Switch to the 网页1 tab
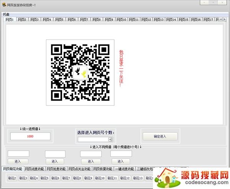 click(x=10, y=20)
